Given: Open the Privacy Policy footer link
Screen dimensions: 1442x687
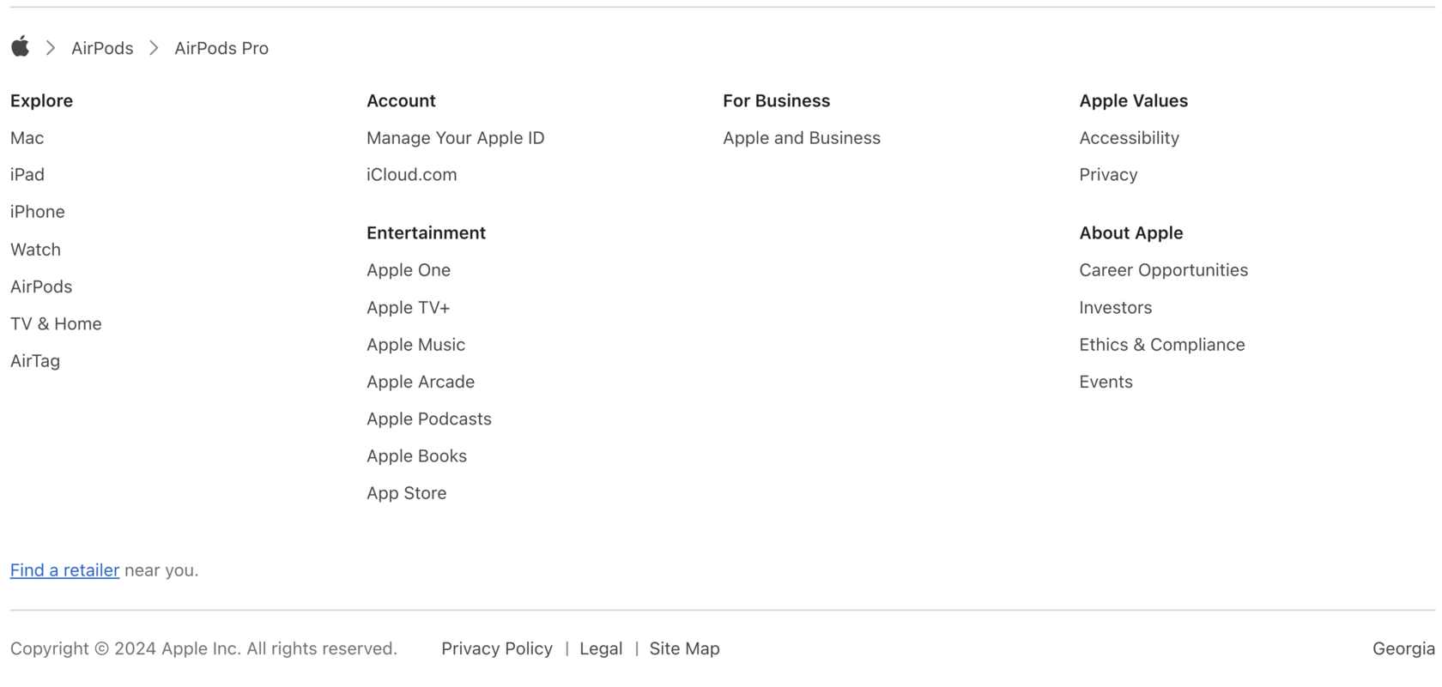Looking at the screenshot, I should [x=496, y=649].
